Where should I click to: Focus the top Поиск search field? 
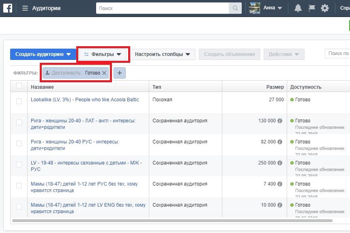(163, 8)
